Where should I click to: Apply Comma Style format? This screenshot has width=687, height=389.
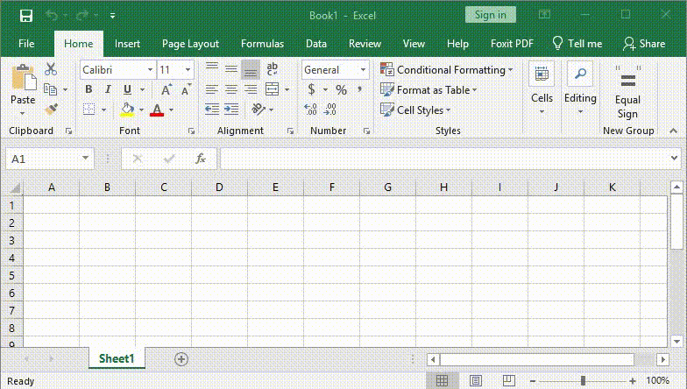click(360, 89)
